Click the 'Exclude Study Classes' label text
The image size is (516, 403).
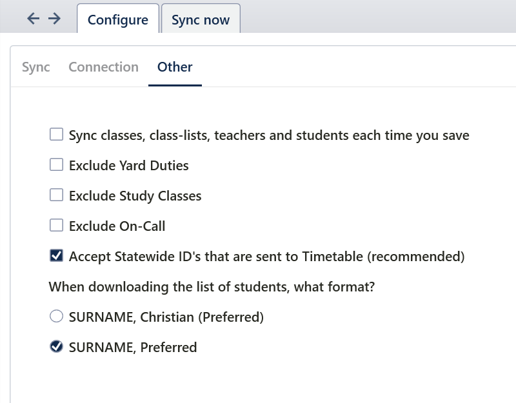(135, 196)
